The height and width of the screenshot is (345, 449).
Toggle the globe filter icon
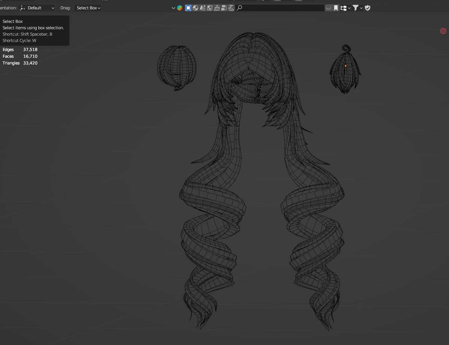pos(210,8)
